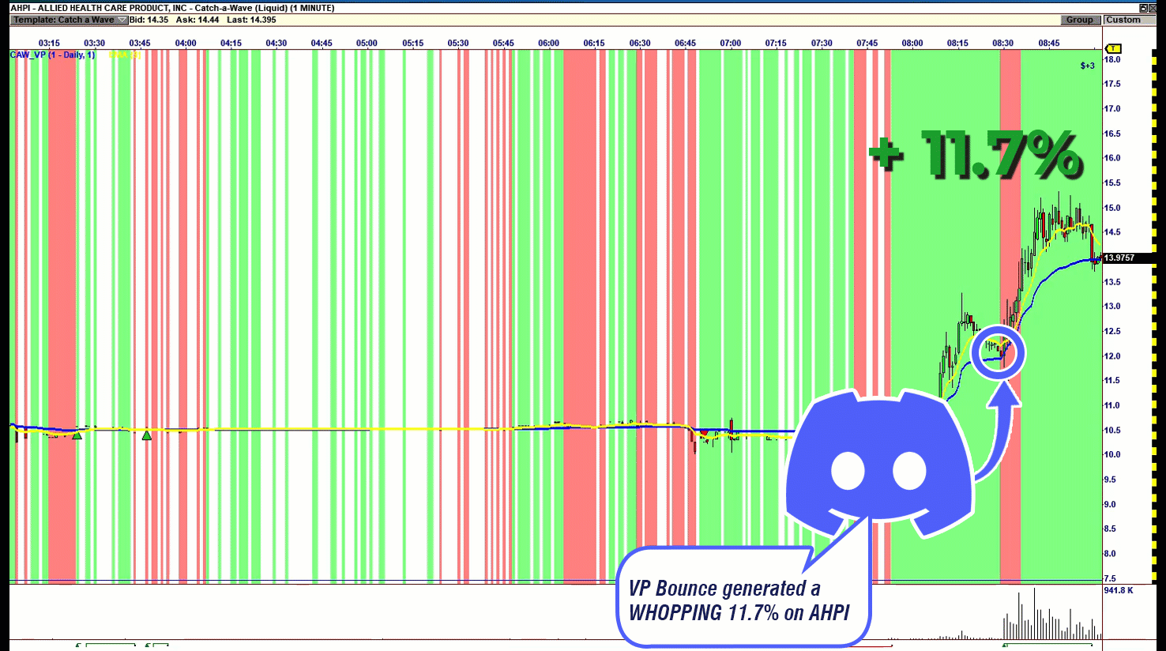Open the Template: Catch a Wave dropdown

(x=69, y=20)
